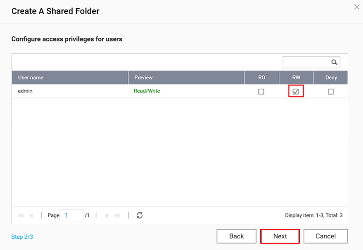
Task: Click the RW column header
Action: pyautogui.click(x=296, y=78)
